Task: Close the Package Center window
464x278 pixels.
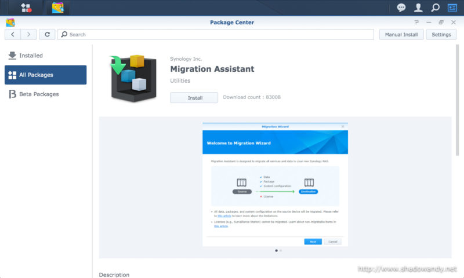Action: point(454,23)
